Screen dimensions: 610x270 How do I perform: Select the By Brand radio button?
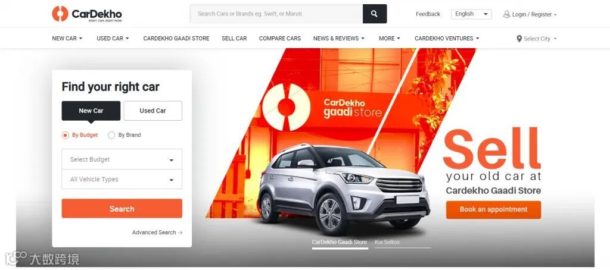[x=111, y=135]
